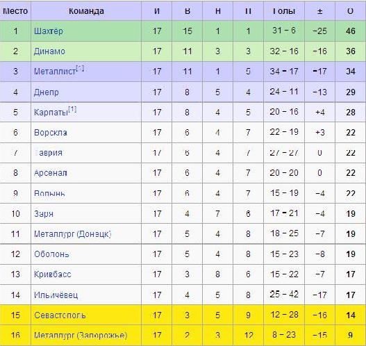Click the Заря team link

point(44,214)
